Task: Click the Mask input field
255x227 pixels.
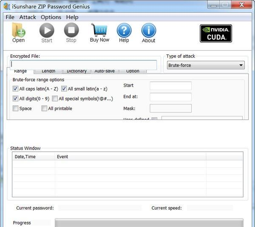Action: pos(170,108)
